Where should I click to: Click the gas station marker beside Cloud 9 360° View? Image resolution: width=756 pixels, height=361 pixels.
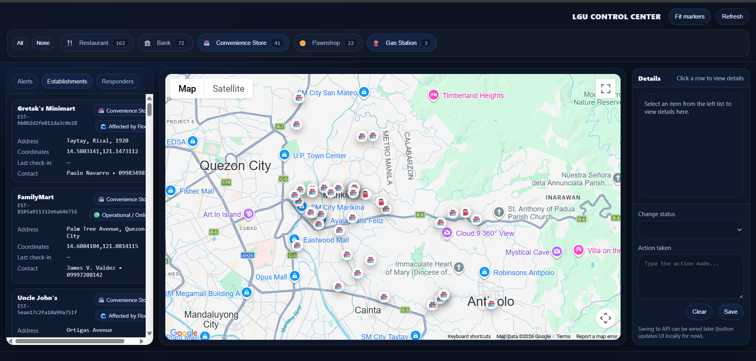(465, 212)
